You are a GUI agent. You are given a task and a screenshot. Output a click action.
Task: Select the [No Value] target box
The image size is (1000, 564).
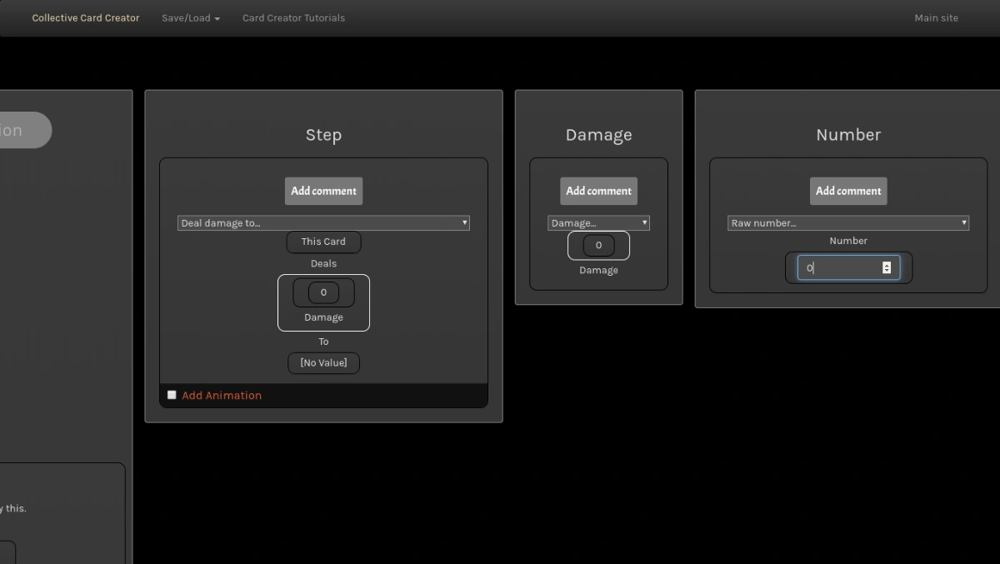[x=323, y=362]
